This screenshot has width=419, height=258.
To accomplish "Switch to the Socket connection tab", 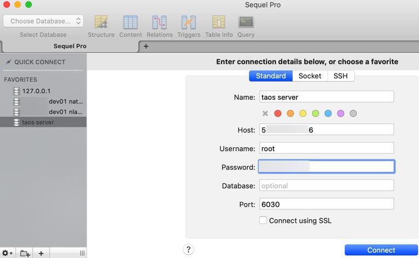I will 310,76.
